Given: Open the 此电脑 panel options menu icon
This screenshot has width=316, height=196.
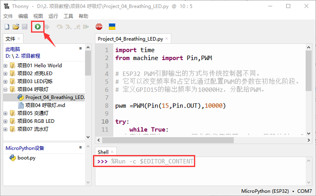Looking at the screenshot, I should [80, 48].
